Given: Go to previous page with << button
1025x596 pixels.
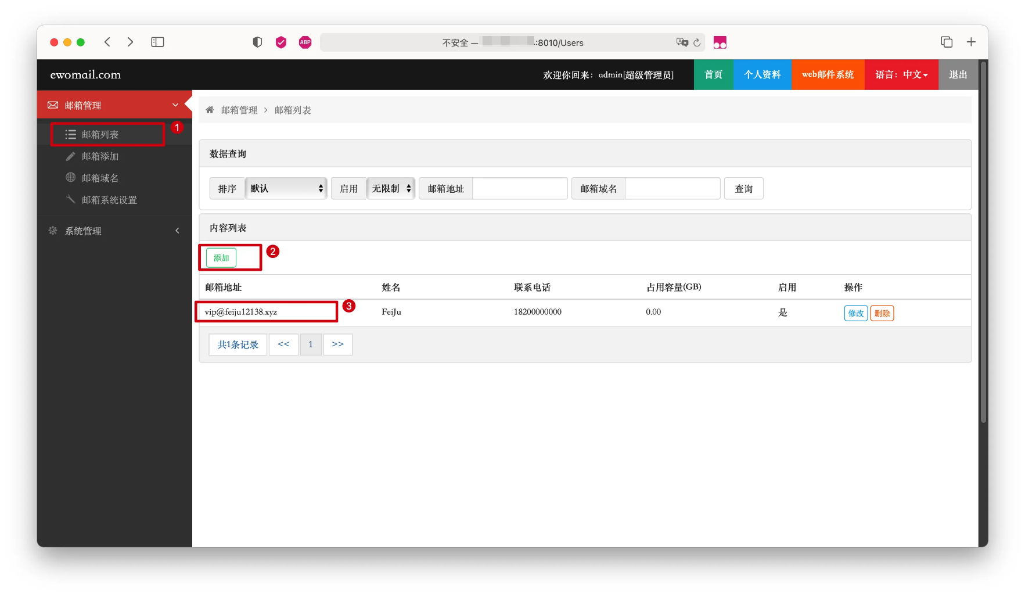Looking at the screenshot, I should (283, 344).
